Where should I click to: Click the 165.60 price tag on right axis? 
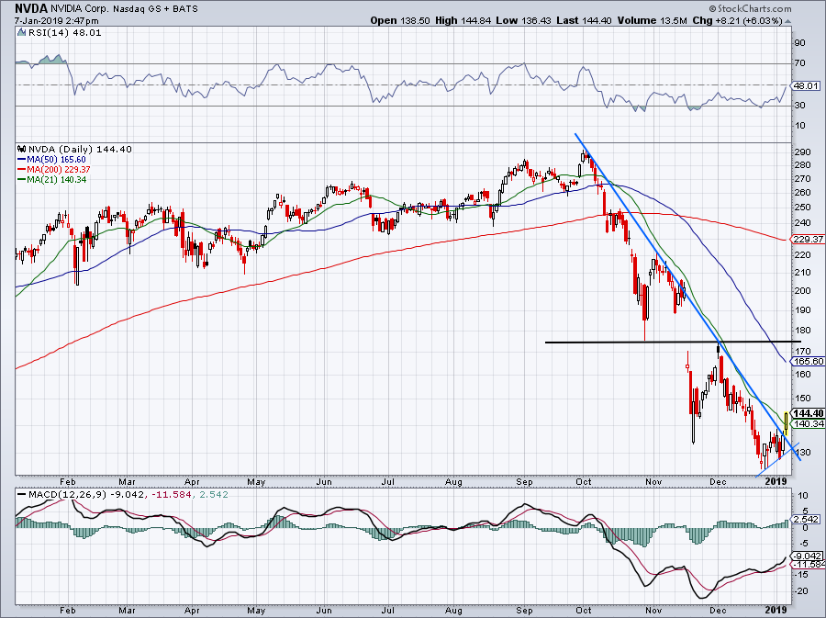pyautogui.click(x=808, y=362)
